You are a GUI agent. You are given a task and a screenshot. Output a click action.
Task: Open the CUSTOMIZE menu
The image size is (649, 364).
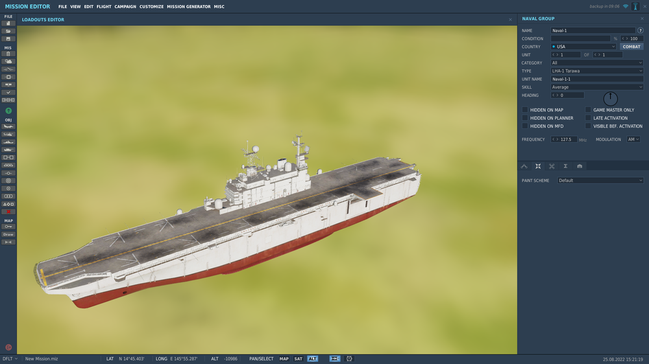pyautogui.click(x=151, y=6)
